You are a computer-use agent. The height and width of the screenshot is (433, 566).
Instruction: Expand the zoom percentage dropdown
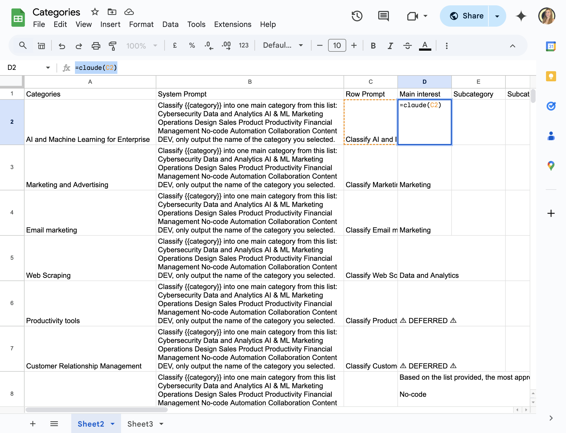142,46
